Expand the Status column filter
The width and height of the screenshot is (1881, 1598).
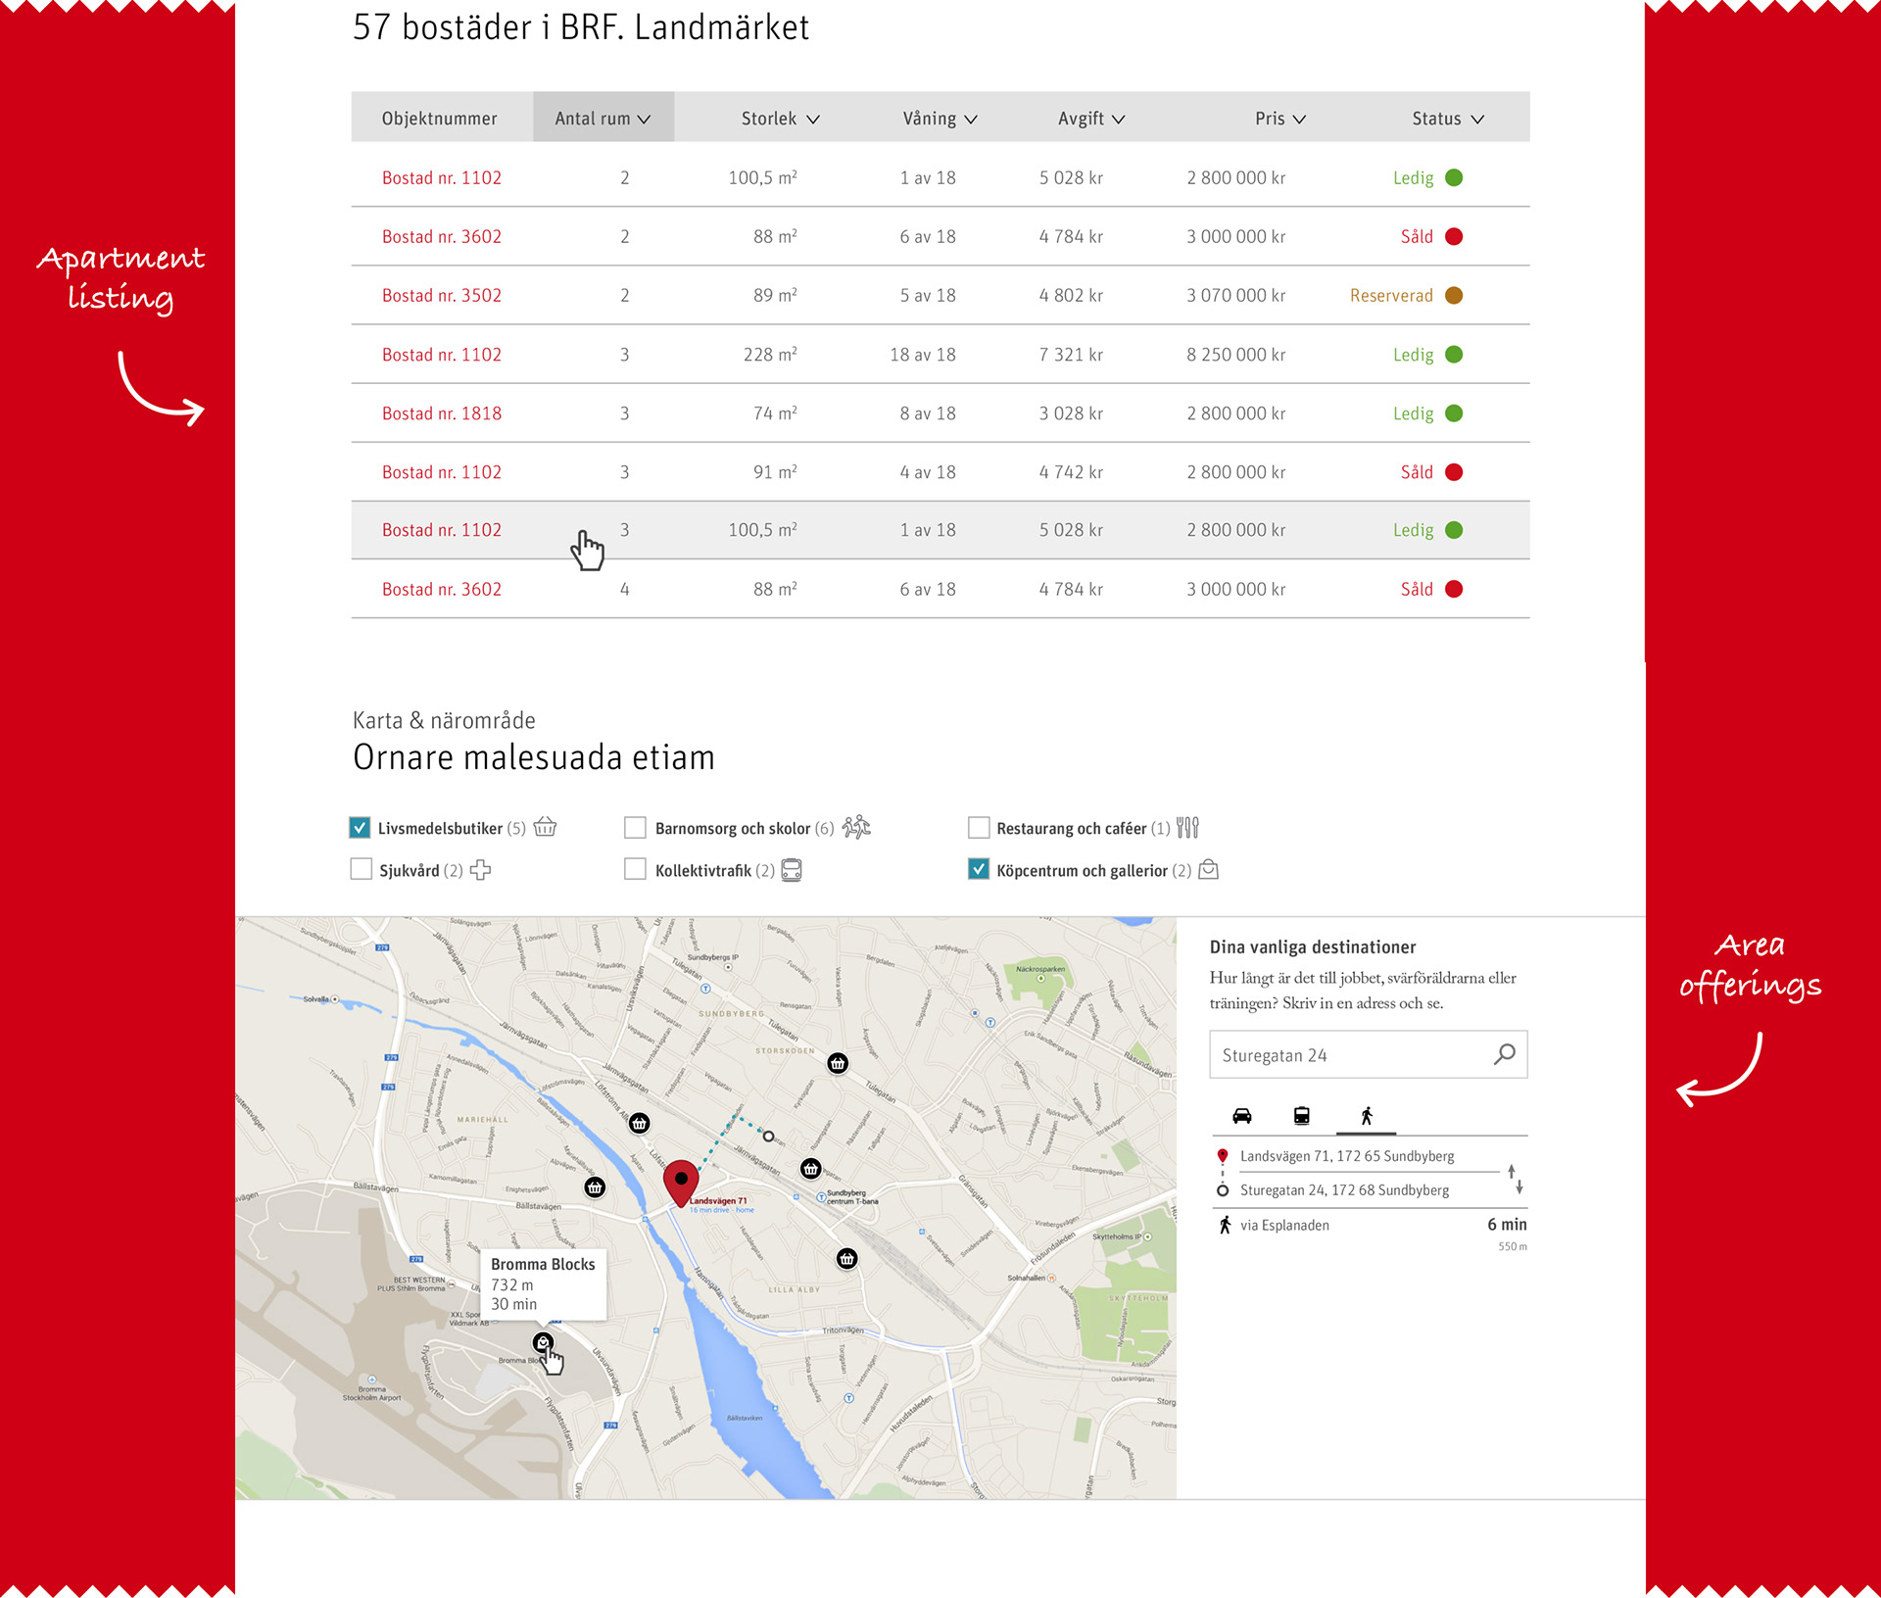click(1447, 118)
